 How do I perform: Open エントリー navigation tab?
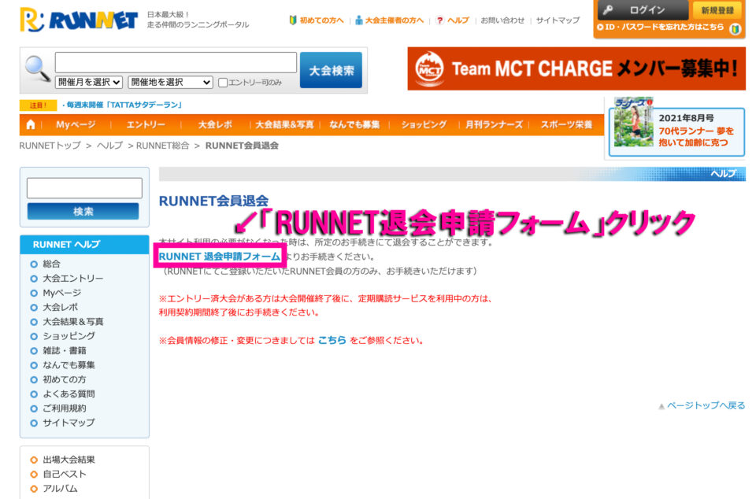tap(146, 124)
